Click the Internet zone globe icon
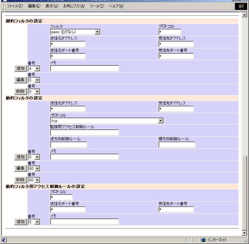Viewport: 249px width, 244px height. click(x=203, y=240)
